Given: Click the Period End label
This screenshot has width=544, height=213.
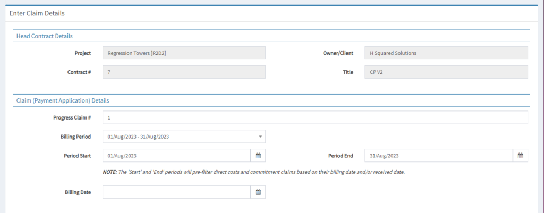Looking at the screenshot, I should [x=341, y=156].
